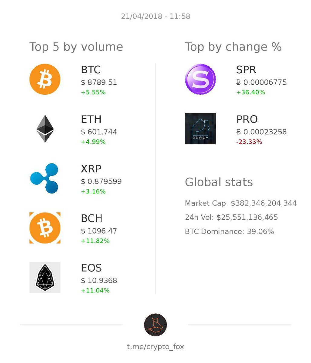The width and height of the screenshot is (311, 363).
Task: Open the black EOS logo
Action: (45, 277)
